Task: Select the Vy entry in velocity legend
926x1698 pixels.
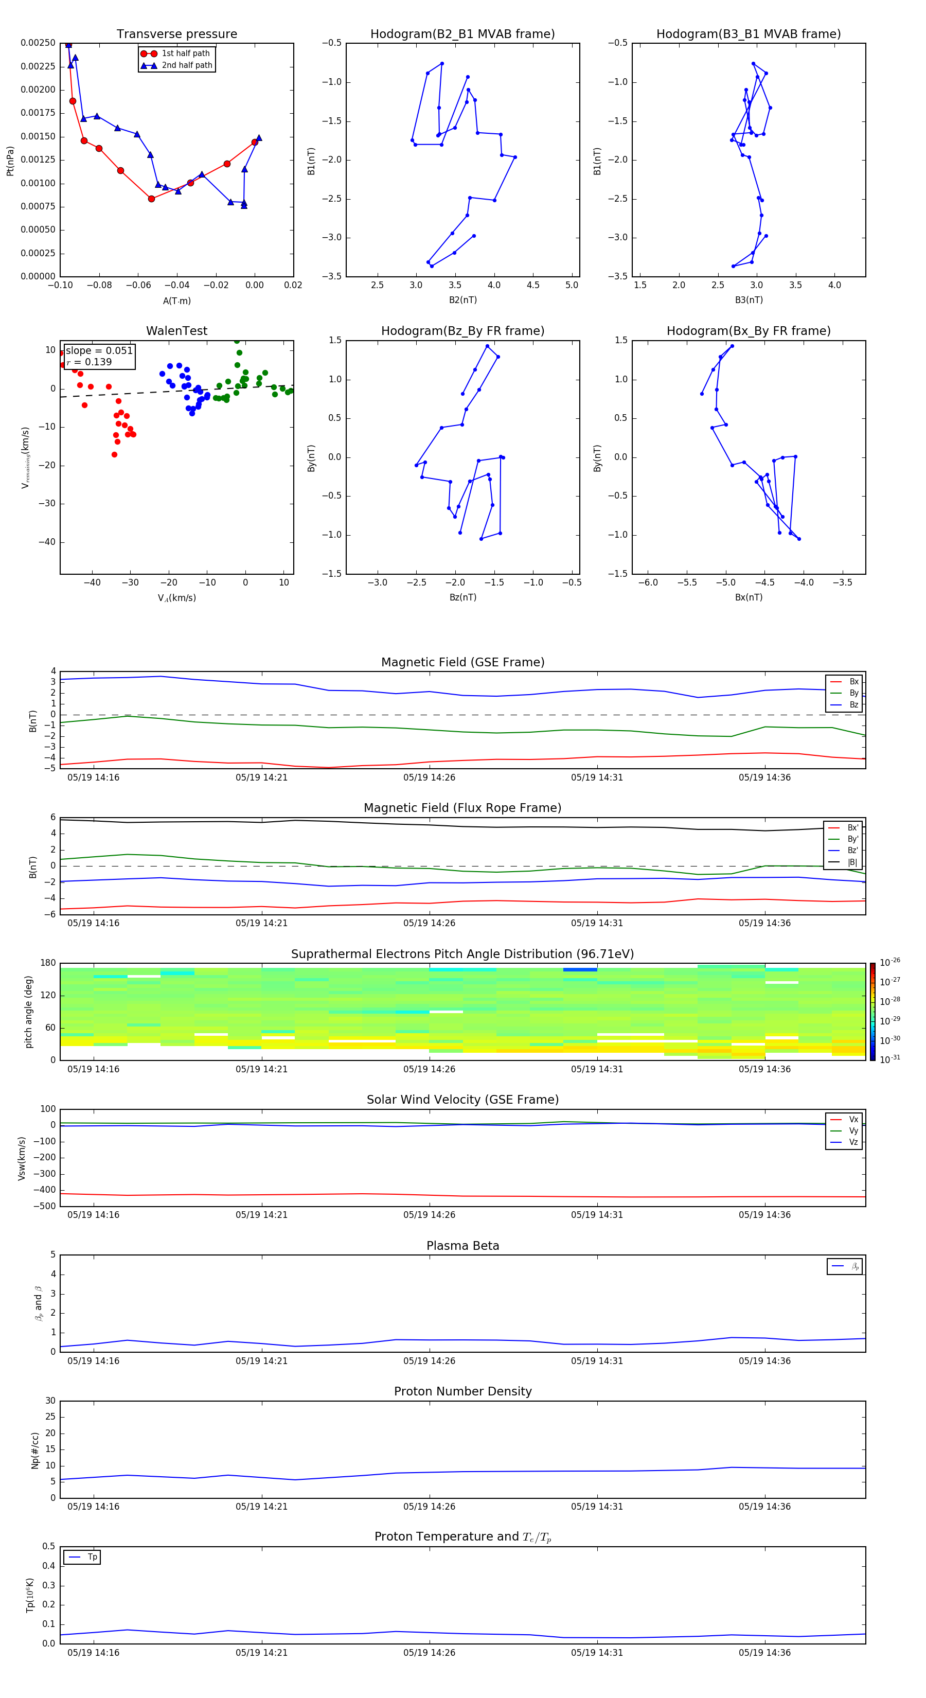Action: pos(844,1130)
